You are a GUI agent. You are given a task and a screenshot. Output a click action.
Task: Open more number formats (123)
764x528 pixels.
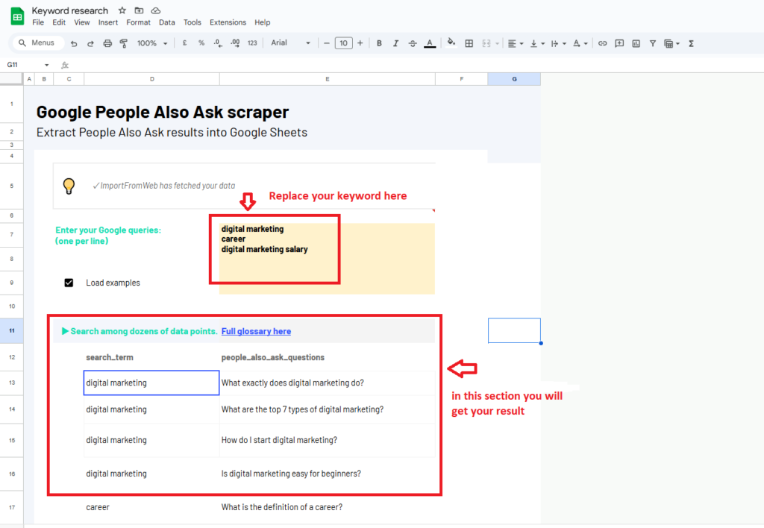252,43
